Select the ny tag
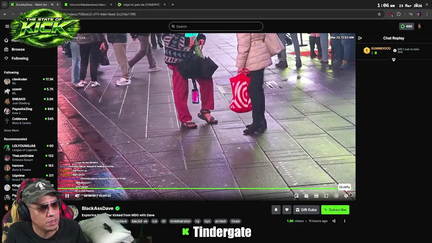This screenshot has height=243, width=432. (197, 221)
